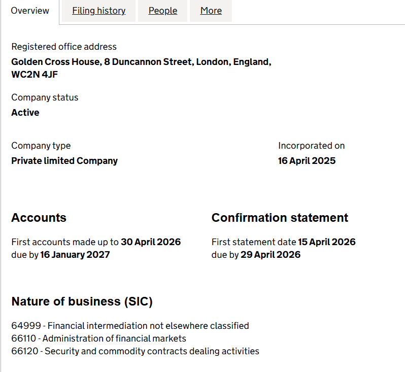Screen dimensions: 405x372
Task: Click the Golden Cross House address text
Action: coord(141,62)
